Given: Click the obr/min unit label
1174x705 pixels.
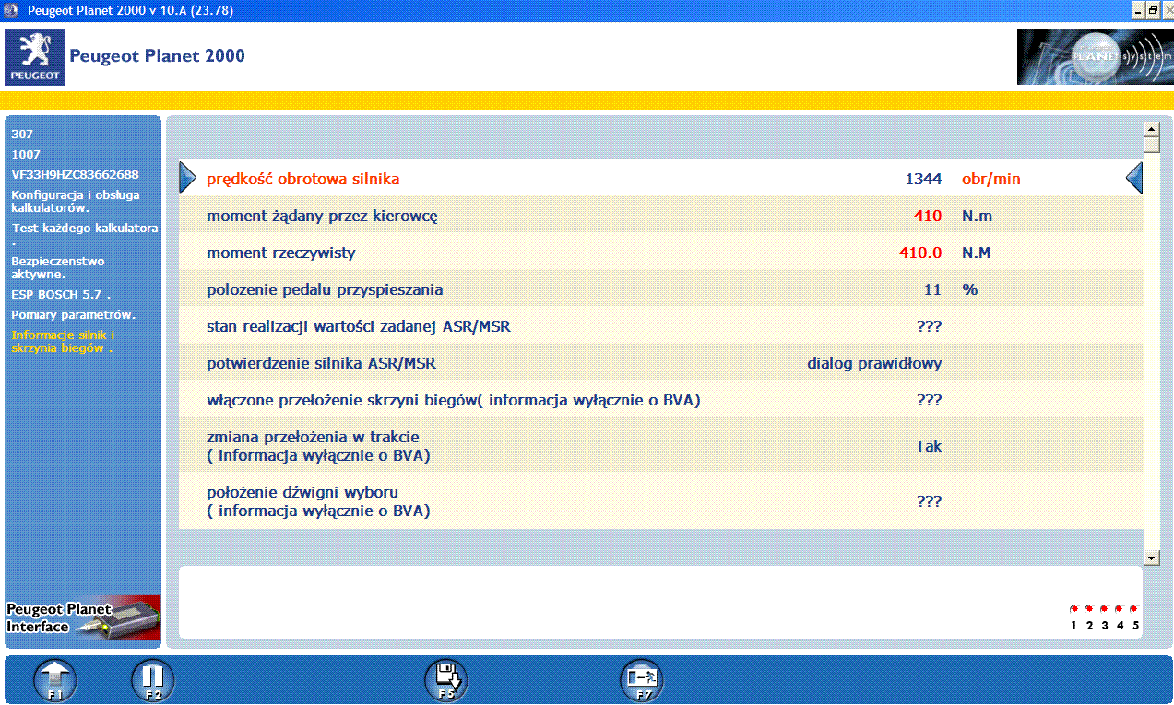Looking at the screenshot, I should [991, 179].
